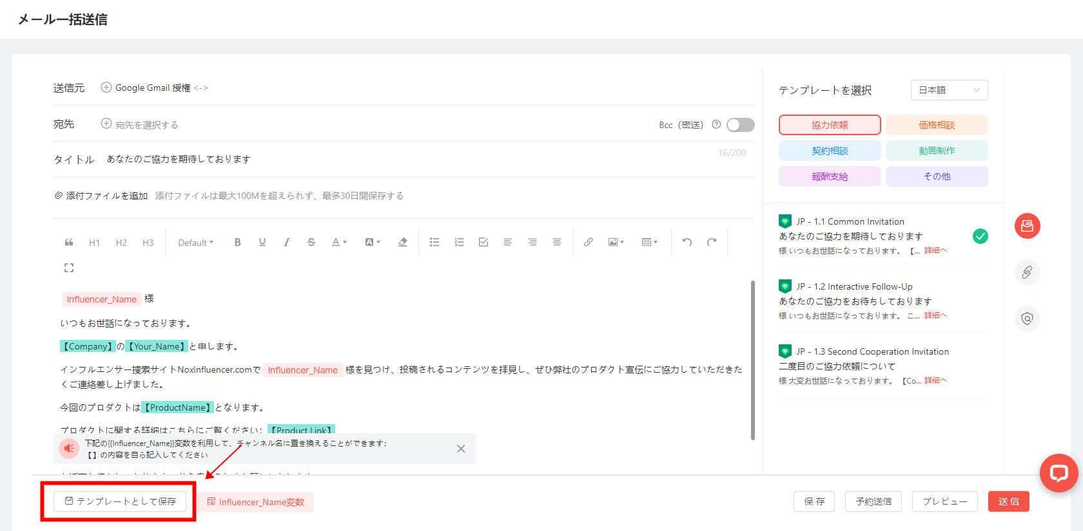Open the Default font size dropdown

pyautogui.click(x=195, y=243)
